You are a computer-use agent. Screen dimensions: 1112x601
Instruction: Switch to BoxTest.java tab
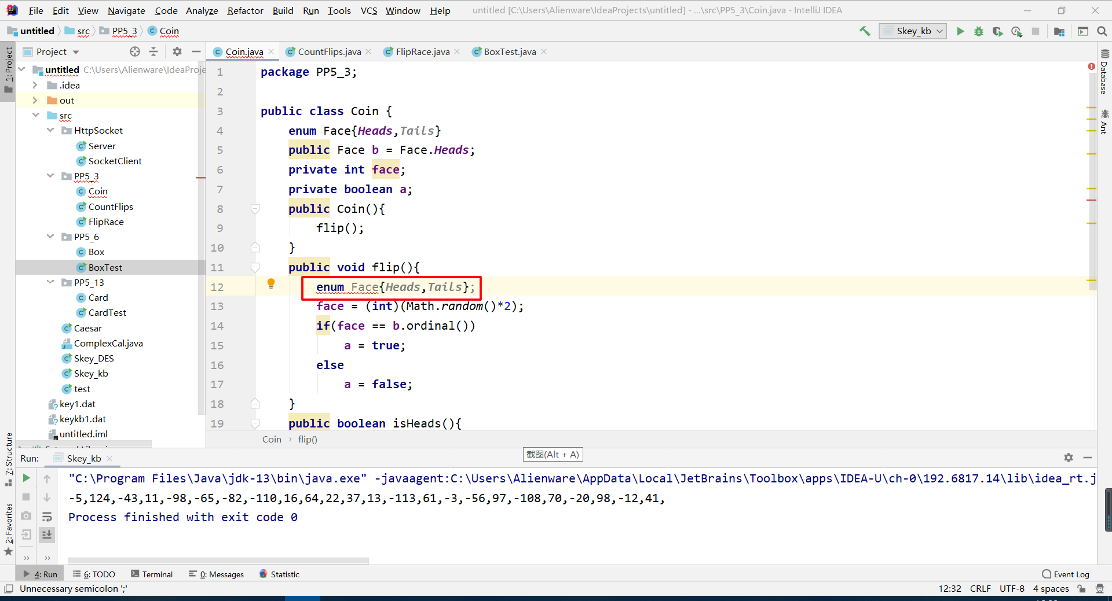tap(510, 51)
